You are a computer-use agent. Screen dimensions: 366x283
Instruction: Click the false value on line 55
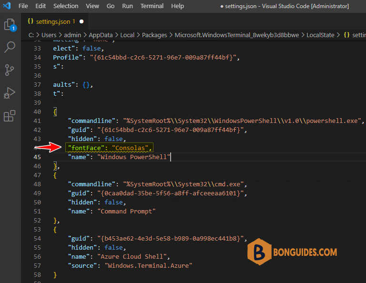coord(113,248)
